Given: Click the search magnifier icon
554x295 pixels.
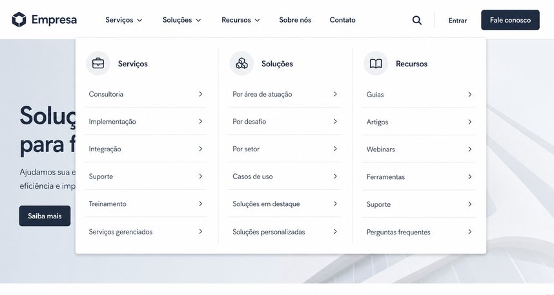Looking at the screenshot, I should [x=417, y=21].
